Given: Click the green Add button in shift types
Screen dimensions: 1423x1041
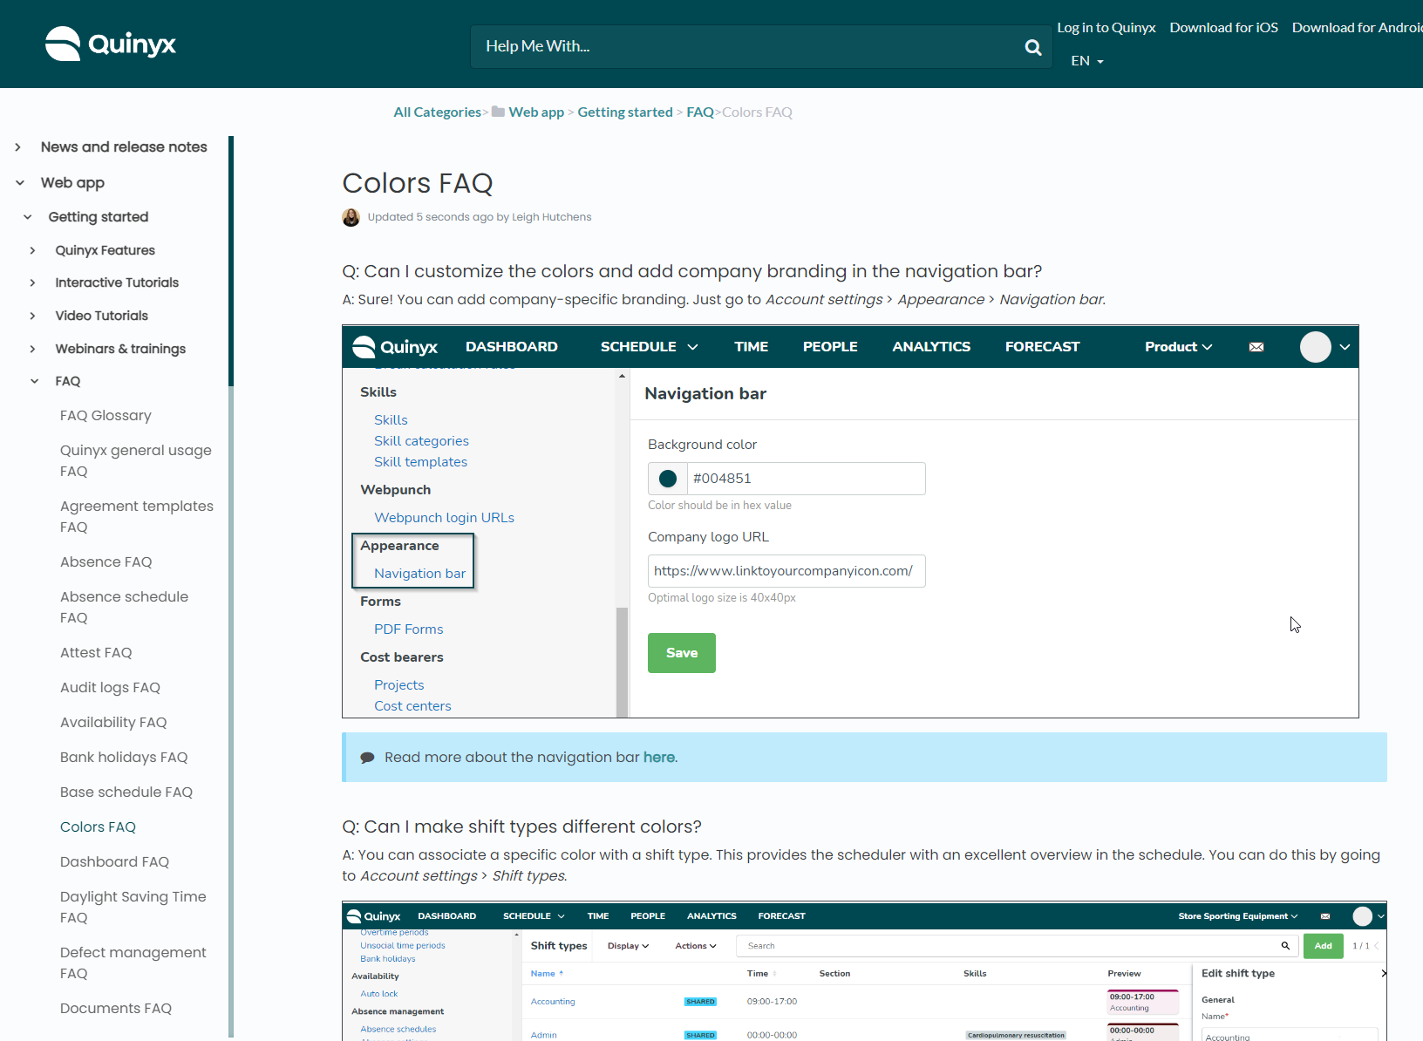Looking at the screenshot, I should pyautogui.click(x=1323, y=946).
